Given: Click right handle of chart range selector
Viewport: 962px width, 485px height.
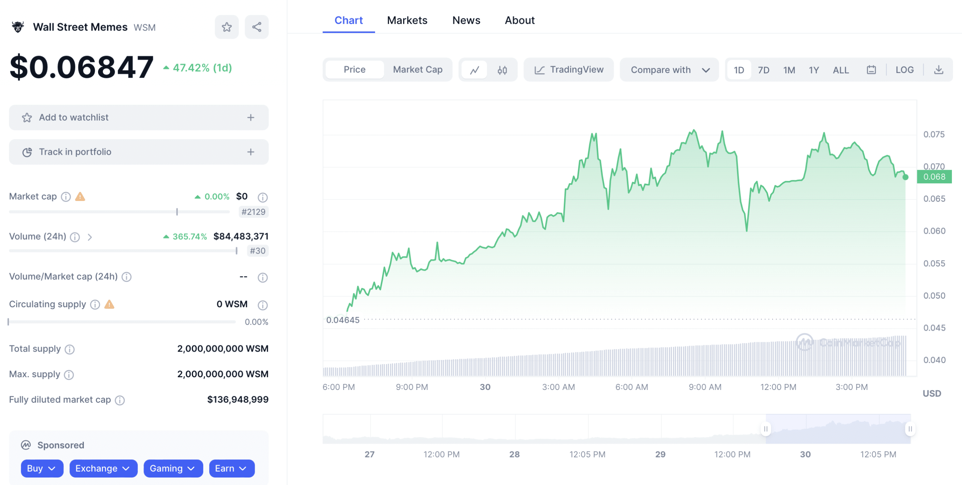Looking at the screenshot, I should [x=910, y=429].
